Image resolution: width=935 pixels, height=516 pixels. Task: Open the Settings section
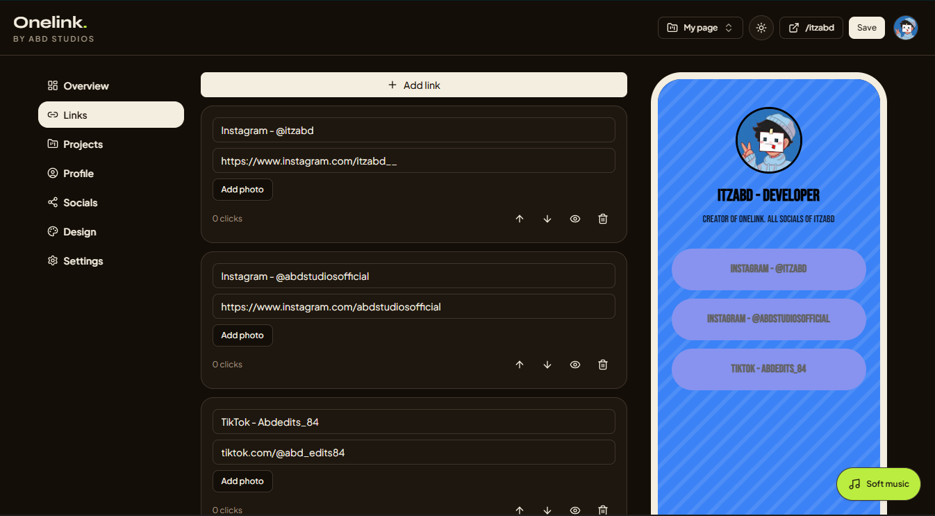(x=111, y=261)
